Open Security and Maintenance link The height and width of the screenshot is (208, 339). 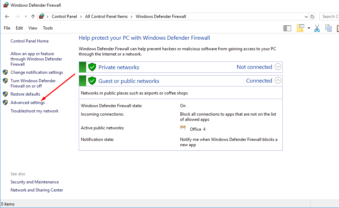coord(34,182)
